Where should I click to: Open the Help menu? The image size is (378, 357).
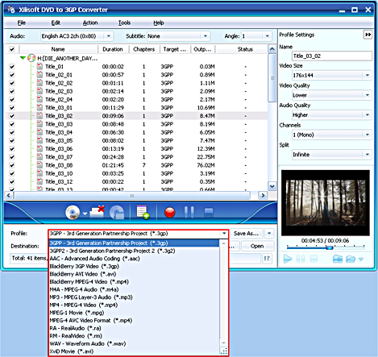point(159,23)
